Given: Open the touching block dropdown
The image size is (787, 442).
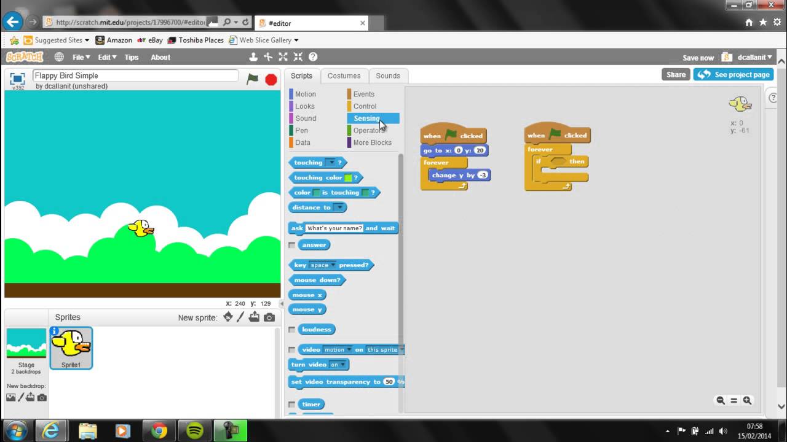Looking at the screenshot, I should (330, 163).
